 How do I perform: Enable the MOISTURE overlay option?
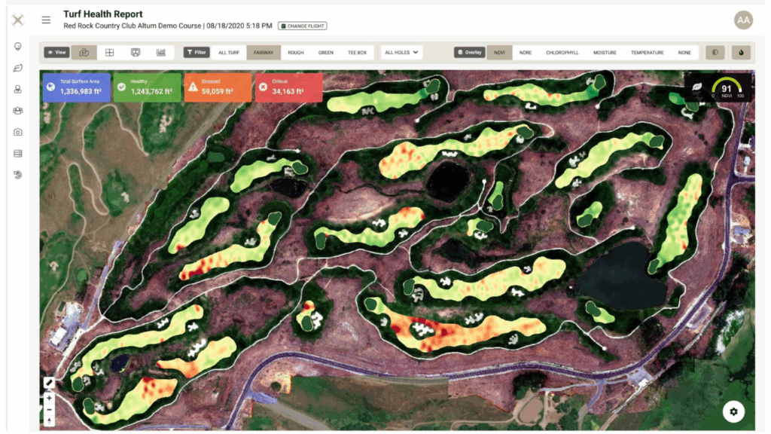605,52
